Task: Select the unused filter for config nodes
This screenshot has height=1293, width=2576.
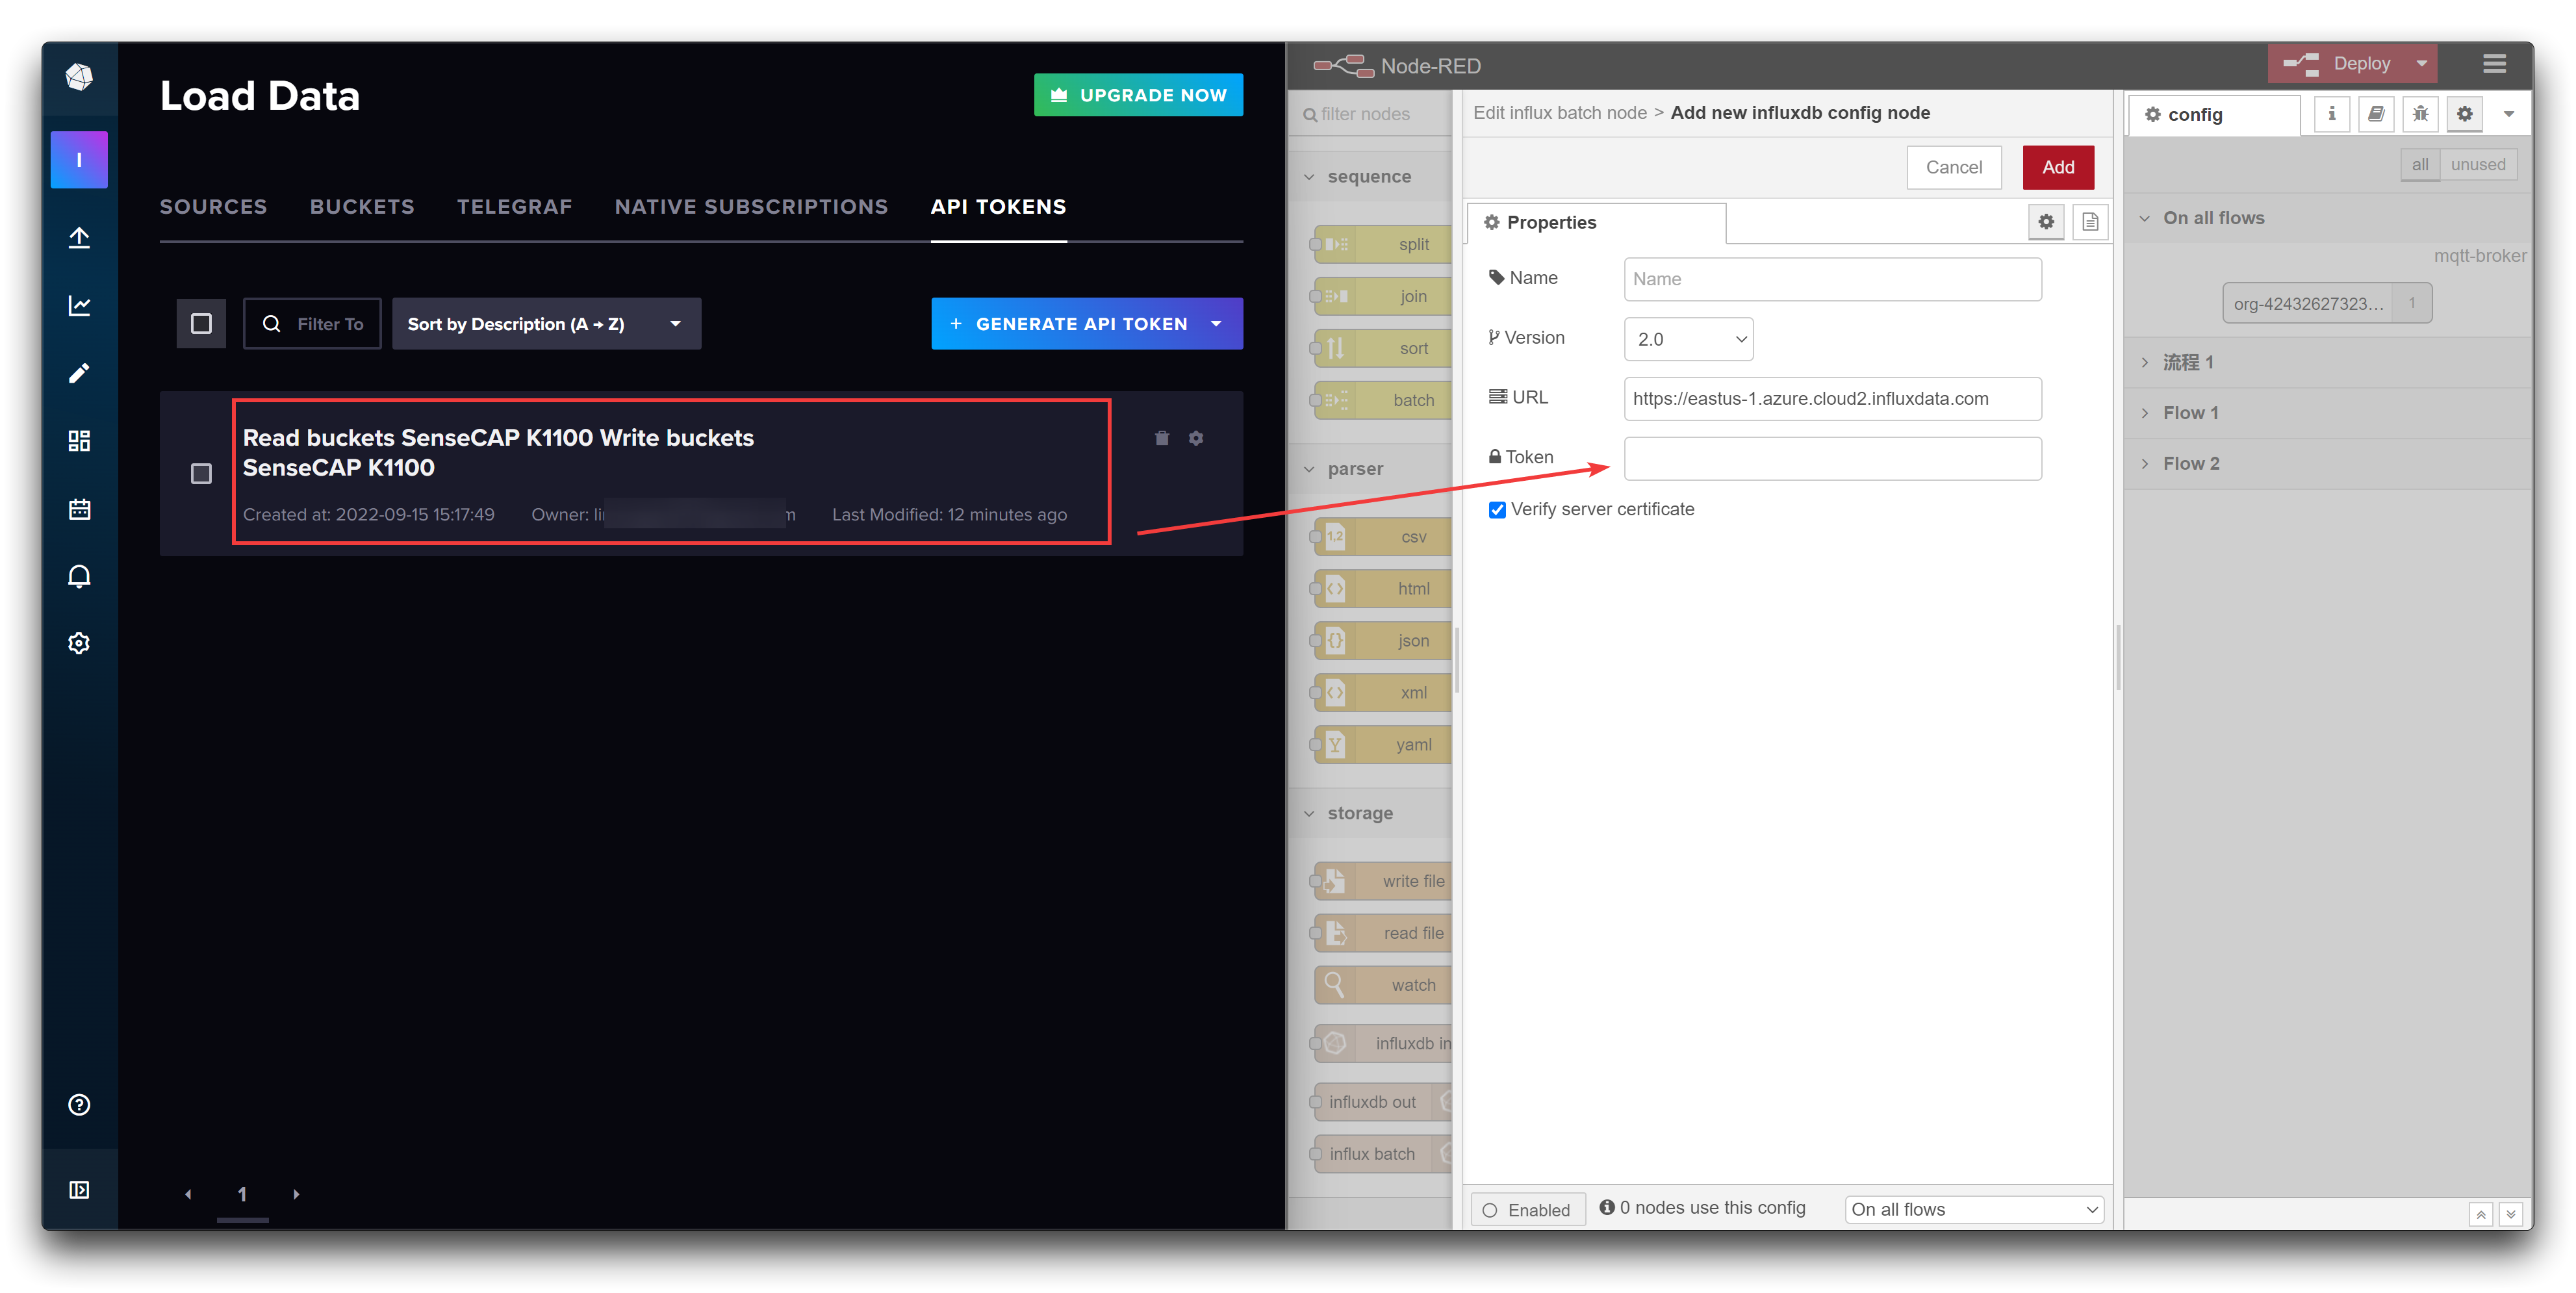Action: 2478,165
